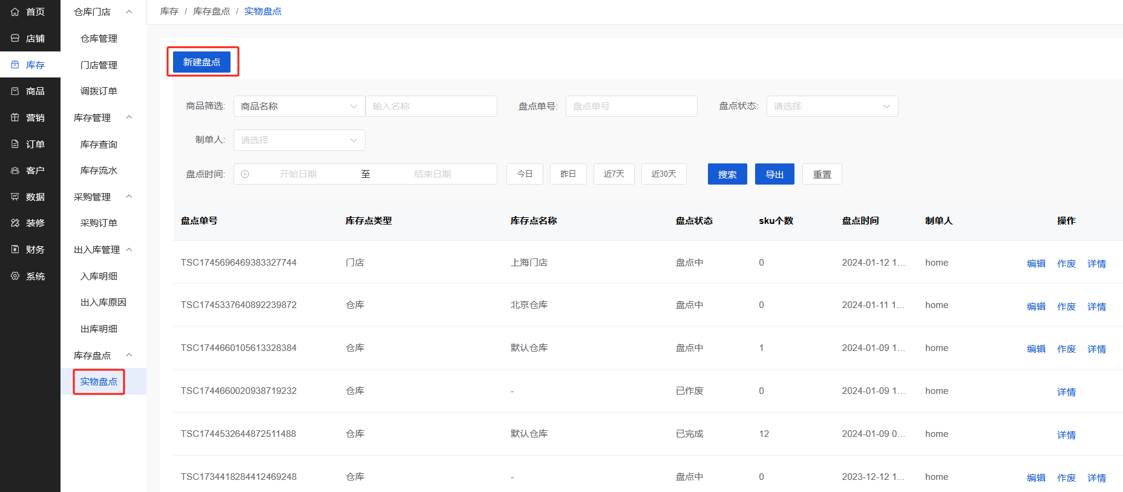The image size is (1123, 492).
Task: Click the 重置 button
Action: click(x=822, y=174)
